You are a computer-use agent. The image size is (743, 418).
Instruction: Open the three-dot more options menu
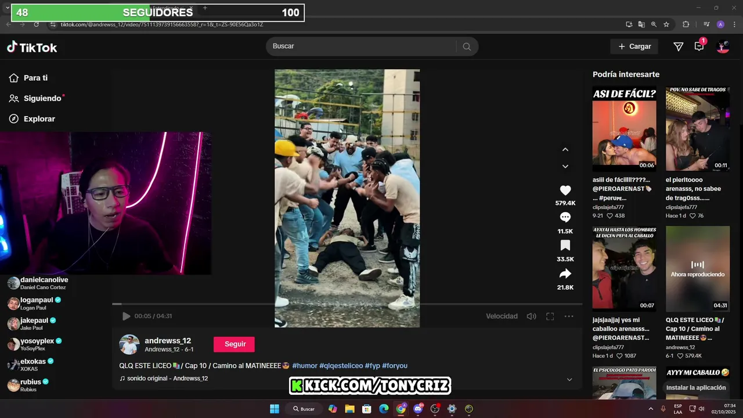[569, 316]
